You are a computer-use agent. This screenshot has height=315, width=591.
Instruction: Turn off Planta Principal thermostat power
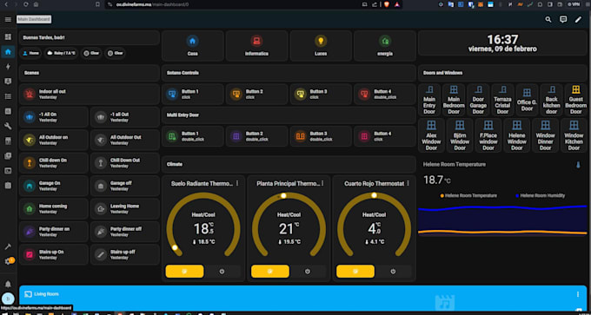tap(308, 272)
